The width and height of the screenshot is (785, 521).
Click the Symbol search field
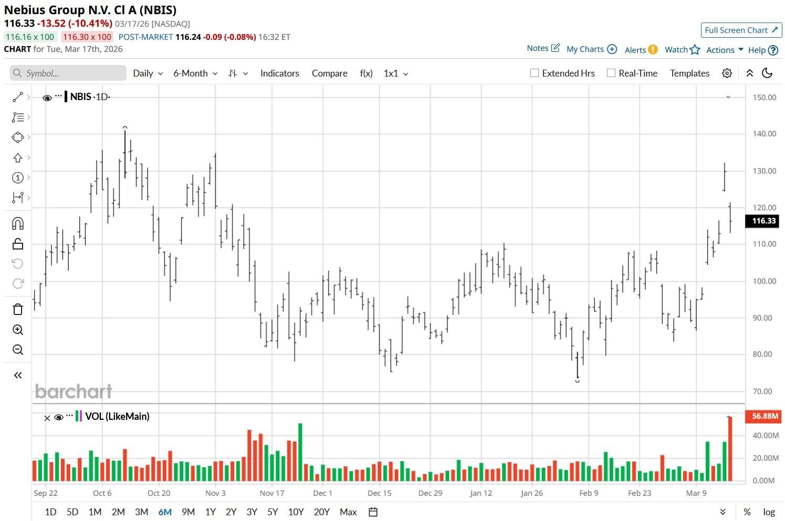(68, 73)
